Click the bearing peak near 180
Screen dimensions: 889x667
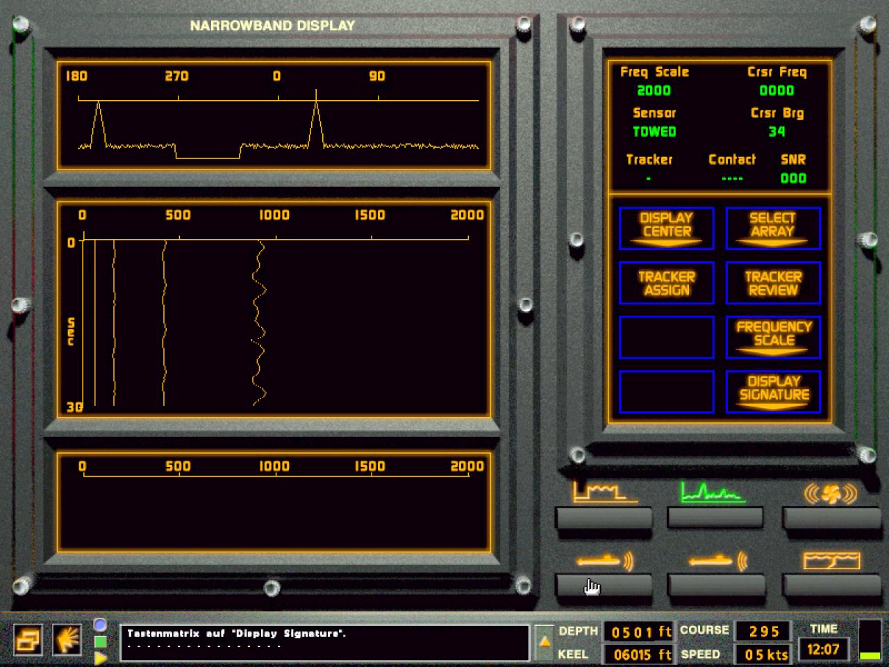tap(99, 124)
